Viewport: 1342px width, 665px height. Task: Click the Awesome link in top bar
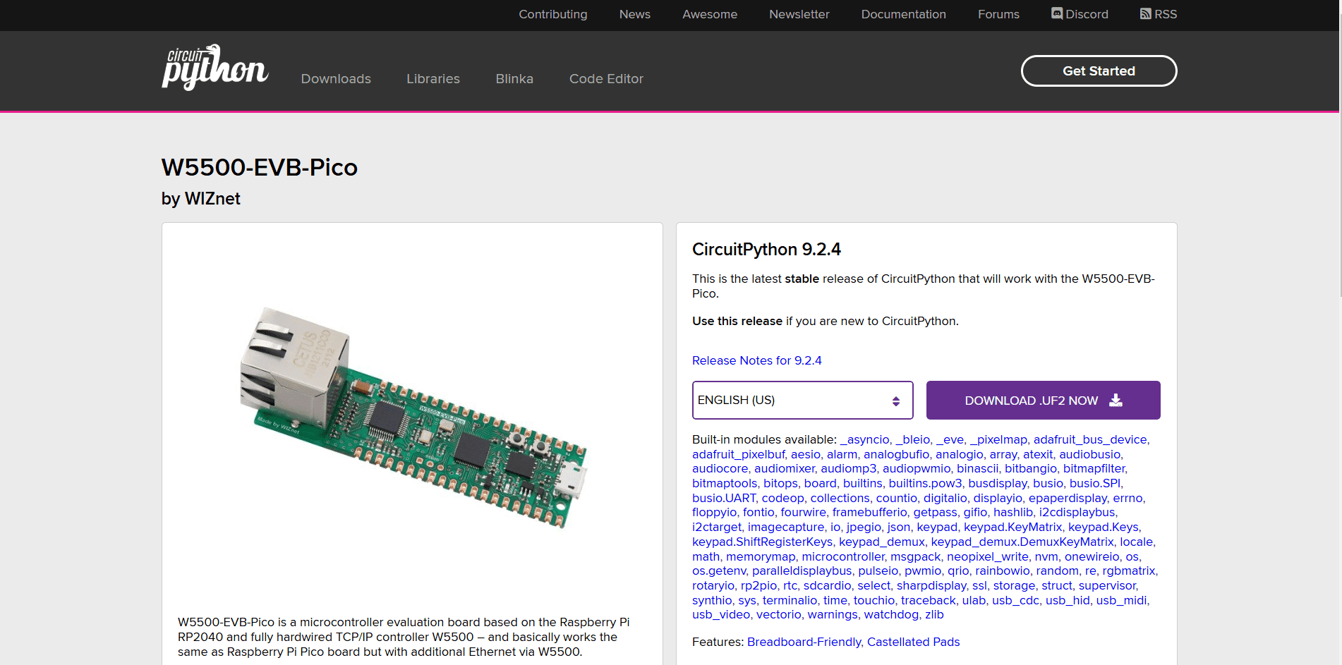(x=709, y=14)
